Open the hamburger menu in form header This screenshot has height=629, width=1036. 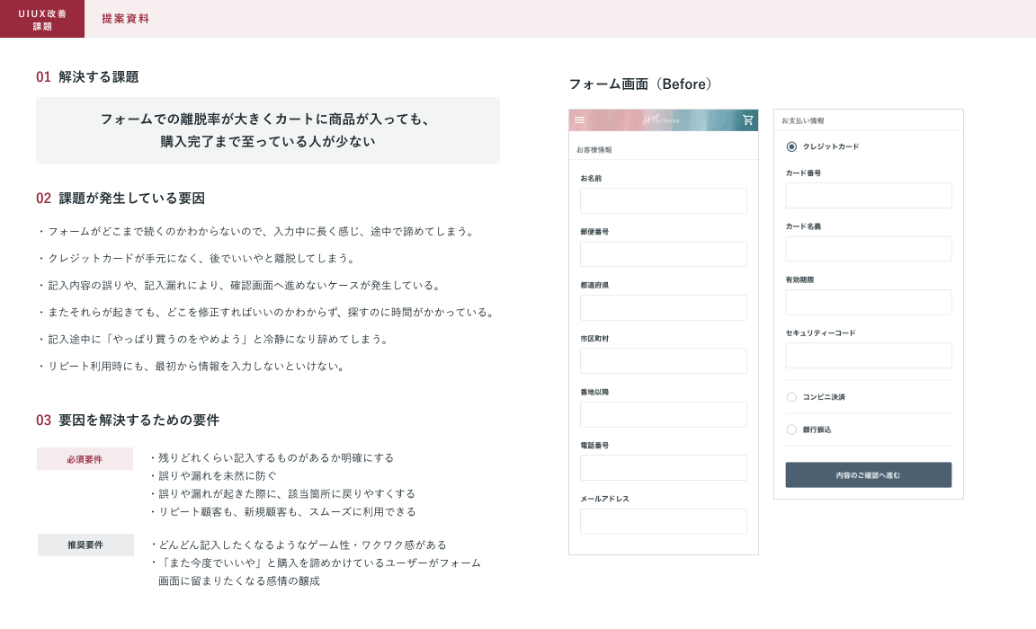tap(579, 120)
